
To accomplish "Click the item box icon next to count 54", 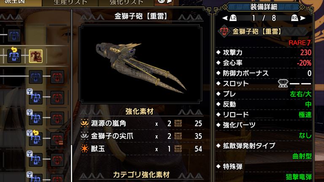I will (x=178, y=149).
